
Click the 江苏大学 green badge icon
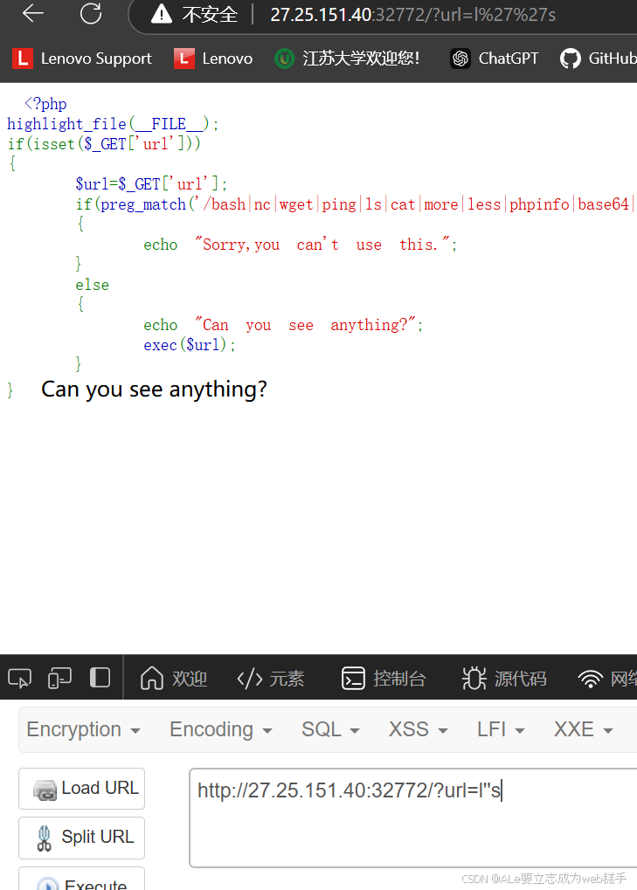click(x=285, y=59)
